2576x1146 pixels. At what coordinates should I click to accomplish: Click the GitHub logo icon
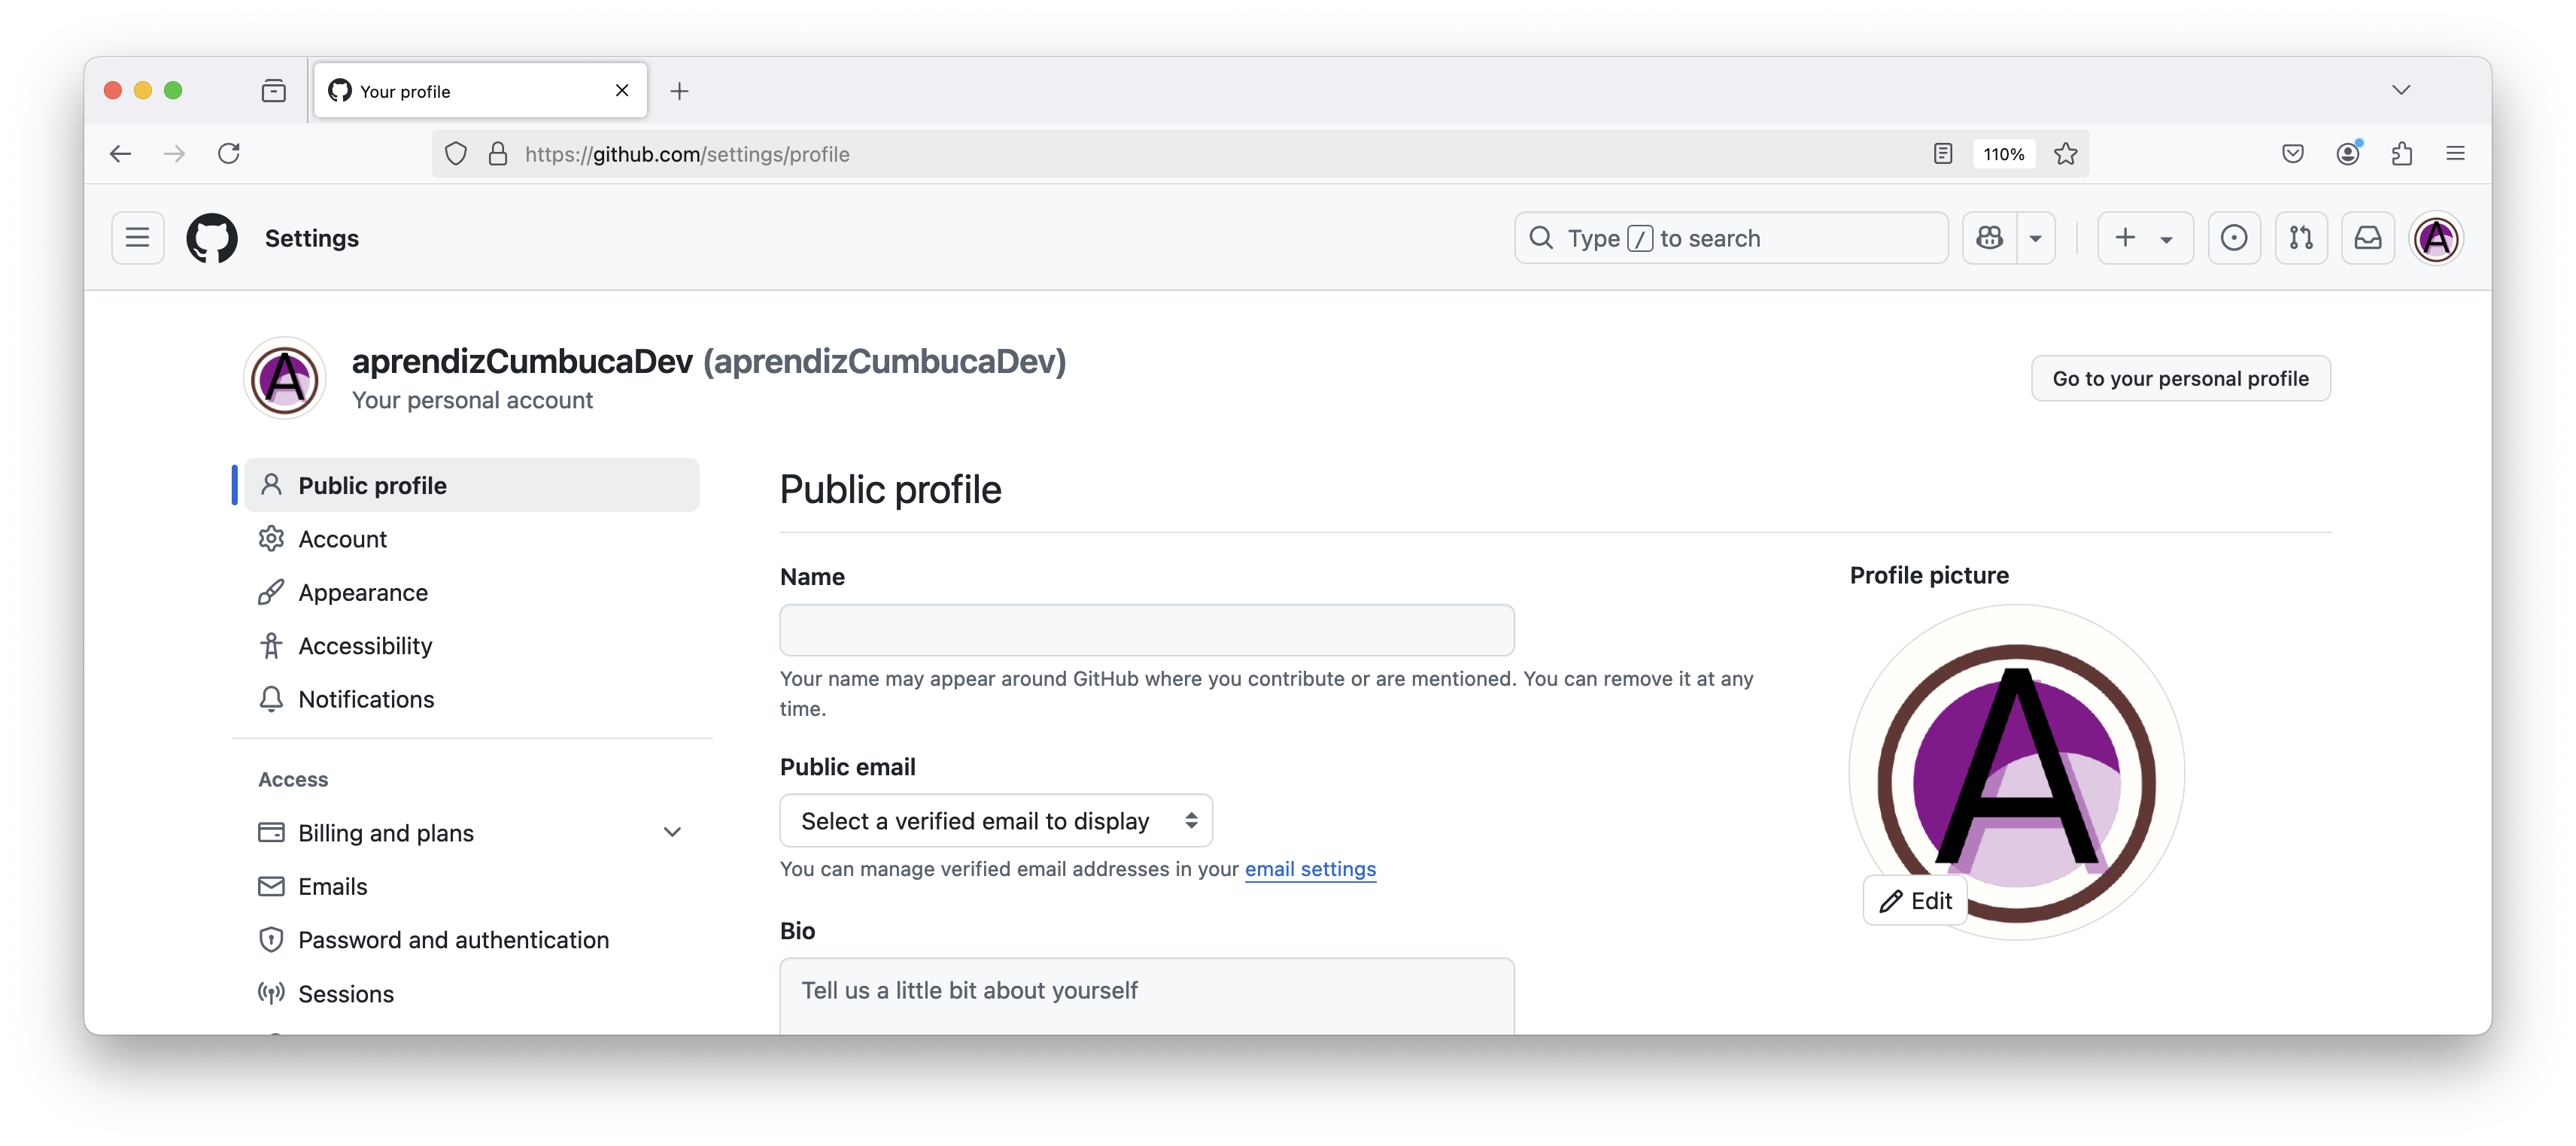click(211, 238)
